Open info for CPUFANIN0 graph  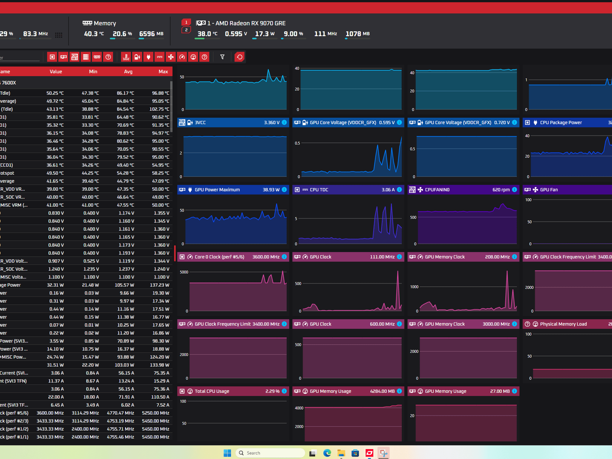click(514, 190)
